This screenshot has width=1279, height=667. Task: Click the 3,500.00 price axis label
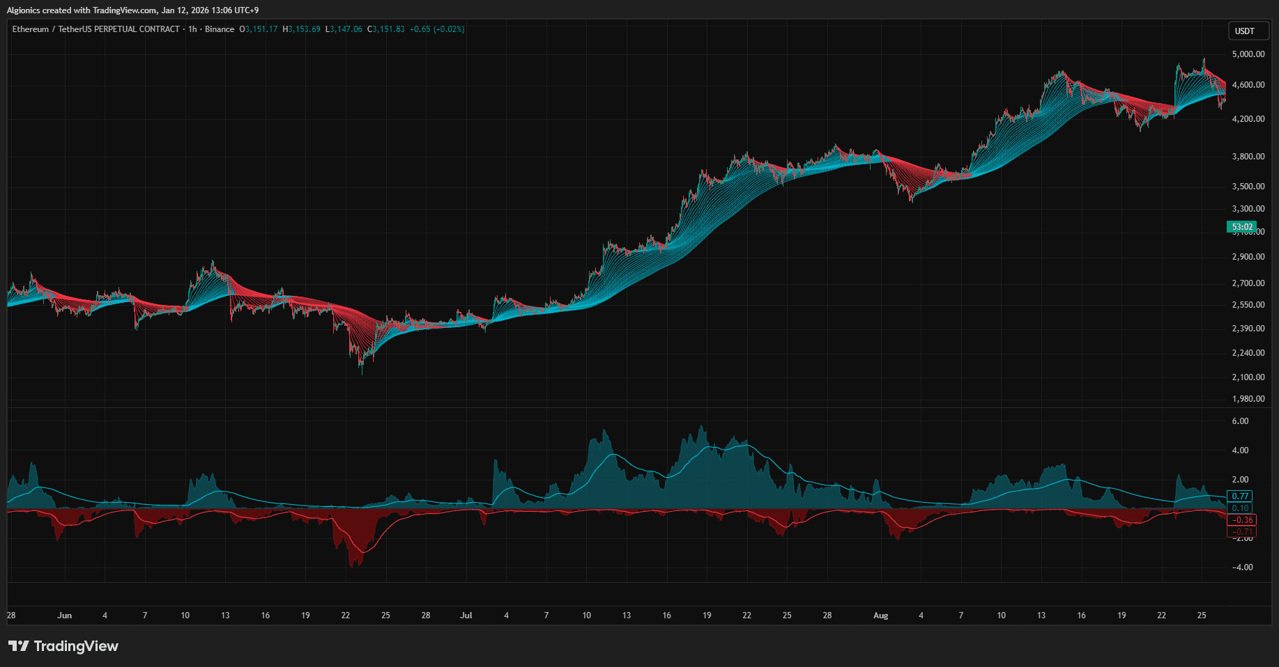1248,187
